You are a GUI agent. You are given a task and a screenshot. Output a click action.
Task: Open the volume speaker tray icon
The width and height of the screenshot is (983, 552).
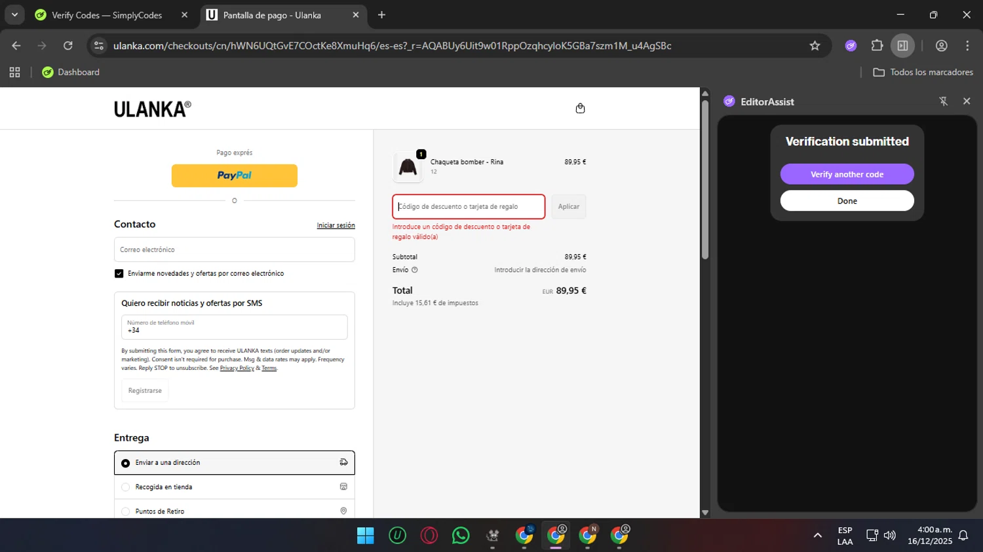[889, 536]
